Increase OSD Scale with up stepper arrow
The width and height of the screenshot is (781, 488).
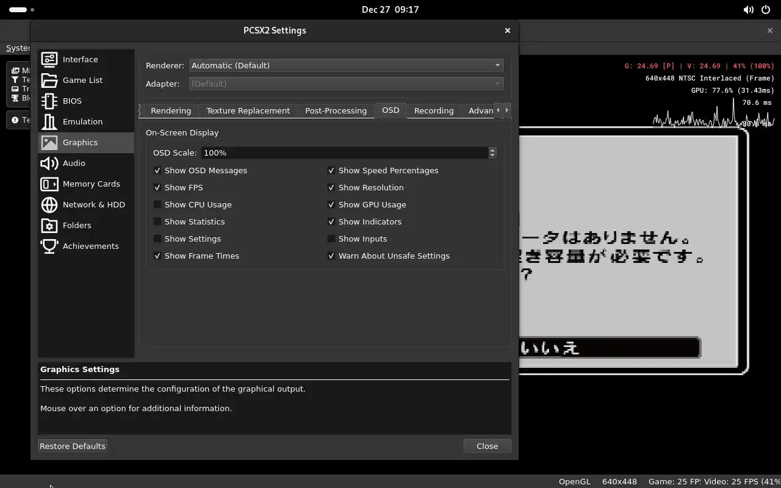pos(492,149)
